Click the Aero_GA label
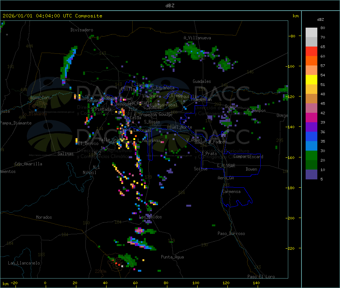 [x=226, y=178]
